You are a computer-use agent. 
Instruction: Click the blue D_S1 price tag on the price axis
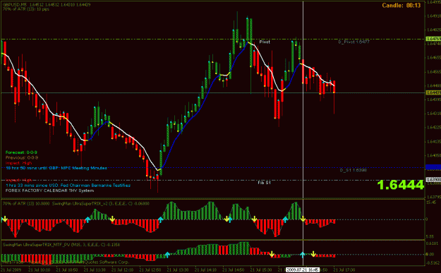(x=433, y=168)
